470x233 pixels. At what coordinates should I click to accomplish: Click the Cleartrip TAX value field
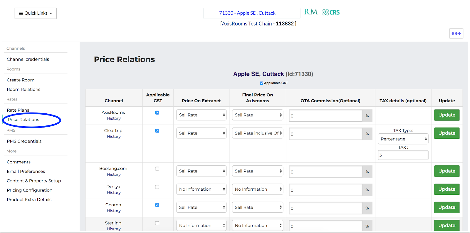point(403,155)
